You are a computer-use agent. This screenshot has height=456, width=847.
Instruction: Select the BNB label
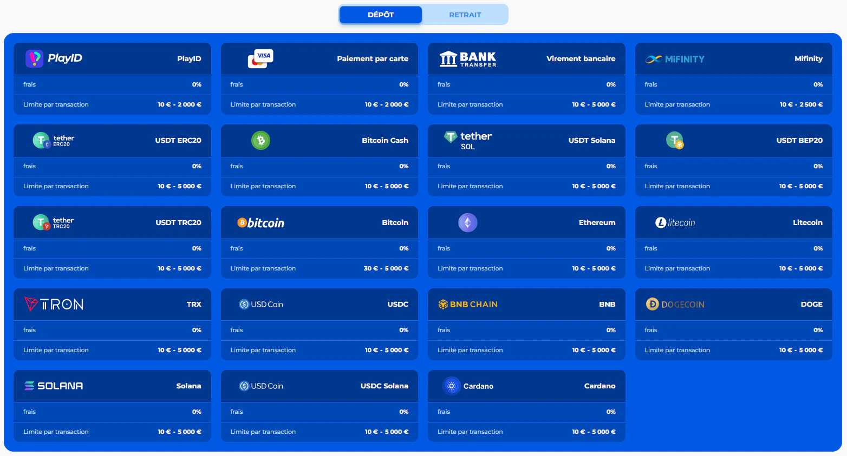[607, 304]
